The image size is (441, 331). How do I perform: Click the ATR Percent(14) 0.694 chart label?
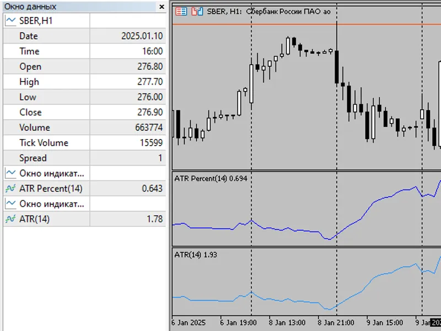211,178
